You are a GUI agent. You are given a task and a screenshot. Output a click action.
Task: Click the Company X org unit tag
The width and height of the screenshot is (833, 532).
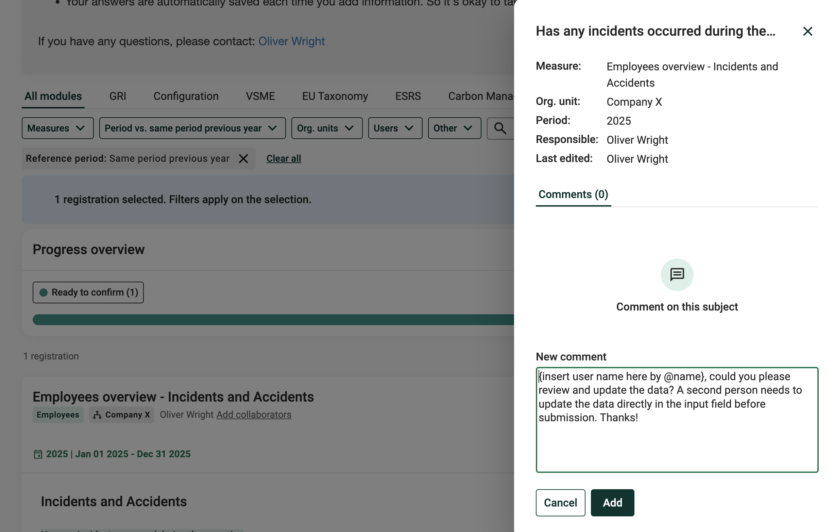pos(121,414)
